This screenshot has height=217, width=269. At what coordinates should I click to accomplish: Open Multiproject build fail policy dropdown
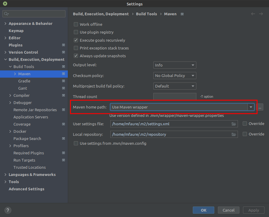tap(175, 86)
